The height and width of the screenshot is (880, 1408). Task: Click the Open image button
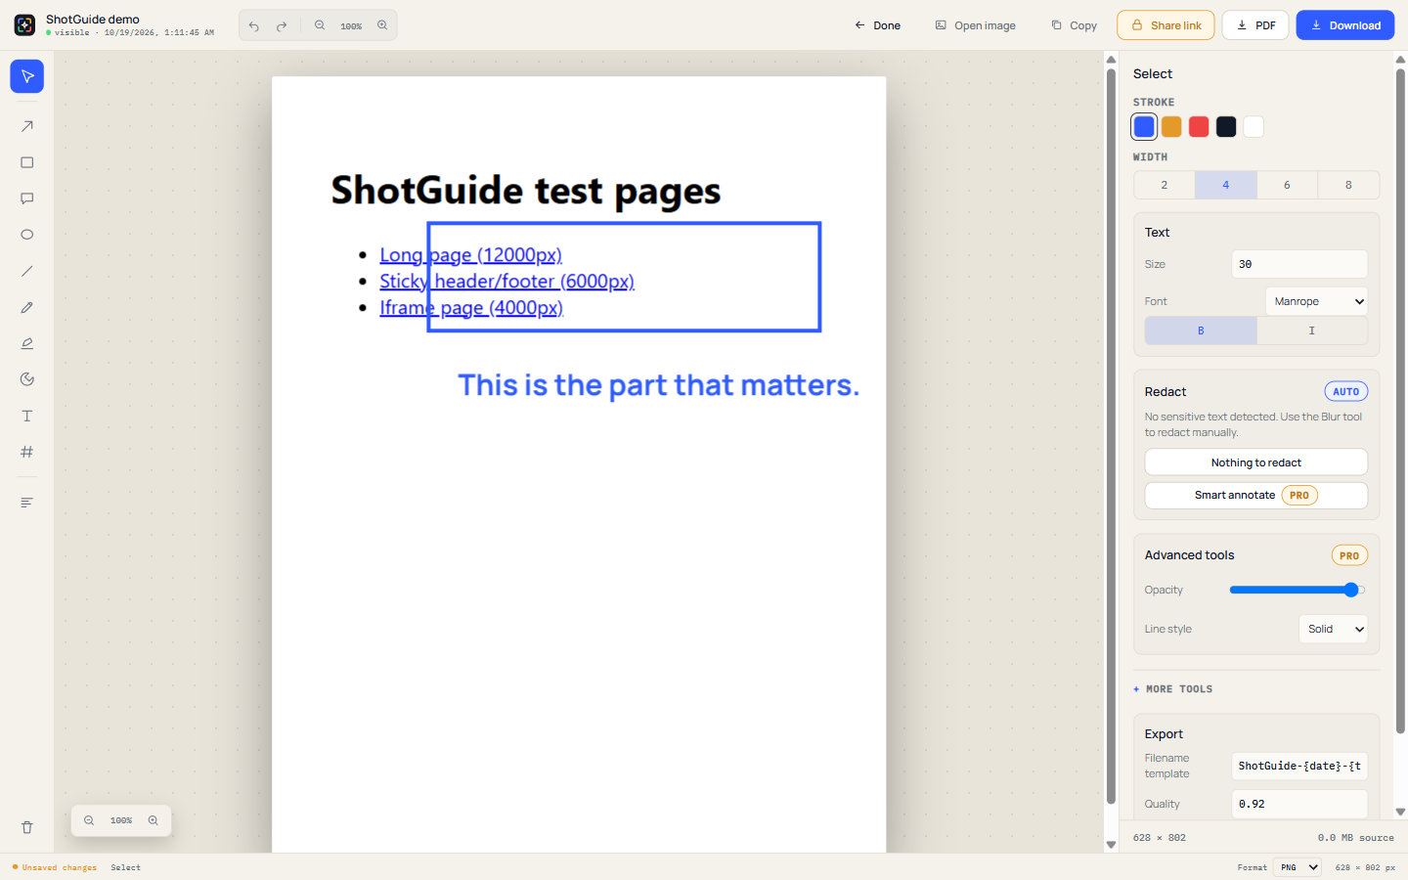point(976,25)
